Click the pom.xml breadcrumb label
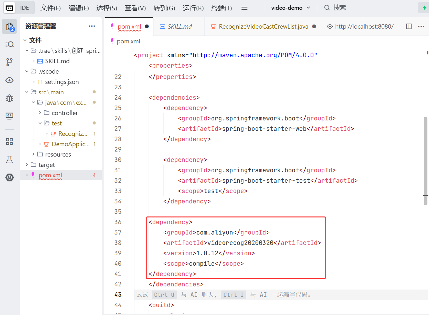Image resolution: width=429 pixels, height=315 pixels. click(x=128, y=41)
